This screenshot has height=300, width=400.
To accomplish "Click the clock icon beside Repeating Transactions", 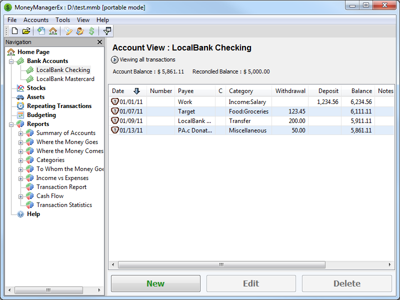I will (20, 106).
